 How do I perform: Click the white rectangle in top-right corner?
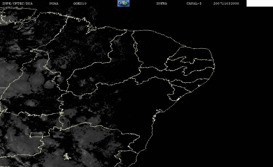pos(259,3)
